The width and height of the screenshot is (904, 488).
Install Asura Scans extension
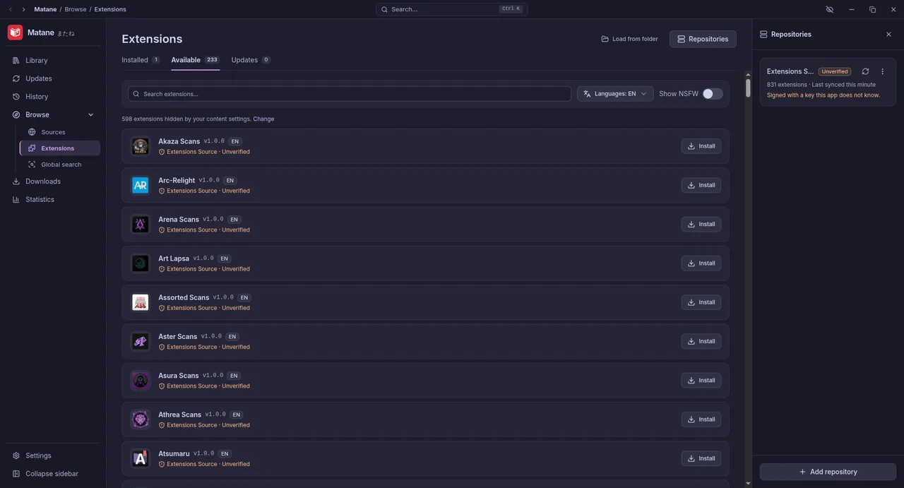pyautogui.click(x=701, y=380)
